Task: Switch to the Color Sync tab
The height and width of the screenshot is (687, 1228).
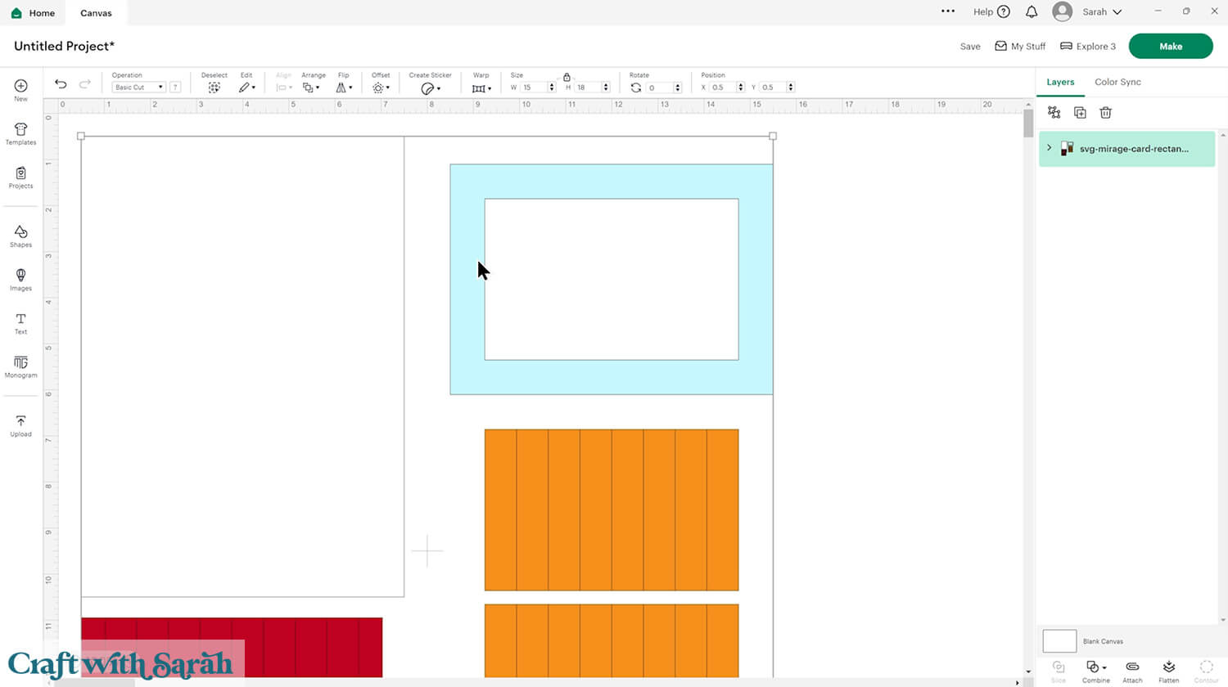Action: point(1117,82)
